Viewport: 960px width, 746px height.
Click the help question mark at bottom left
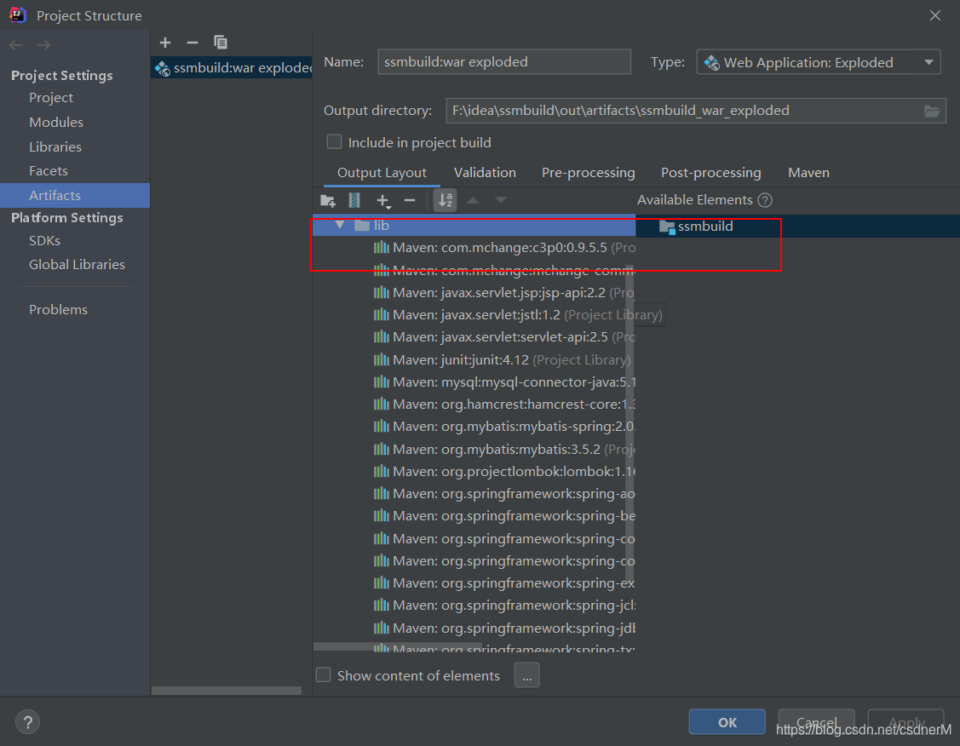tap(27, 721)
